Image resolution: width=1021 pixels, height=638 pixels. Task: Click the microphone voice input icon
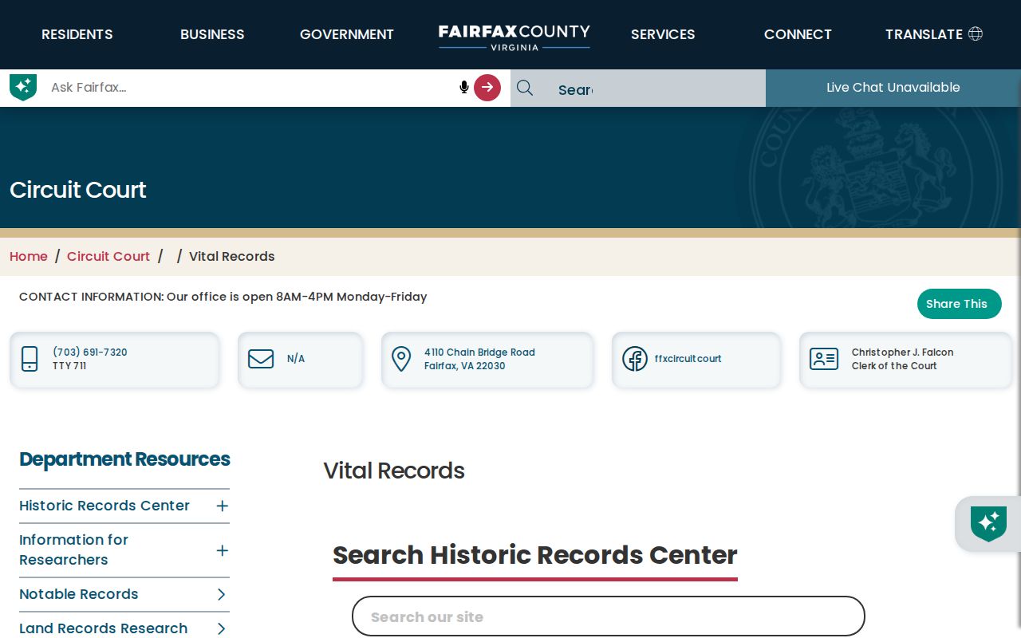tap(464, 87)
